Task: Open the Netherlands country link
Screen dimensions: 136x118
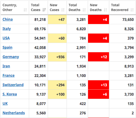Action: (x=14, y=113)
